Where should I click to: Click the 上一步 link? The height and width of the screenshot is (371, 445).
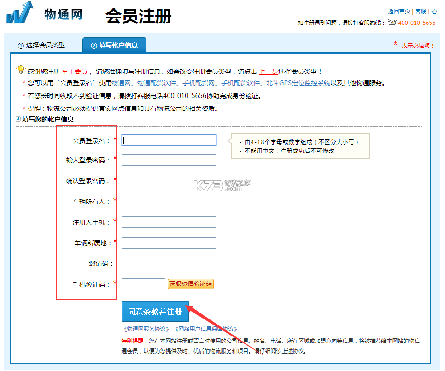coord(269,71)
